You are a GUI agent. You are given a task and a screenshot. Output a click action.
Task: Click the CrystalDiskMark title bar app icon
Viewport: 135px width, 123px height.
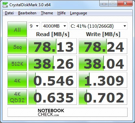[x=5, y=5]
